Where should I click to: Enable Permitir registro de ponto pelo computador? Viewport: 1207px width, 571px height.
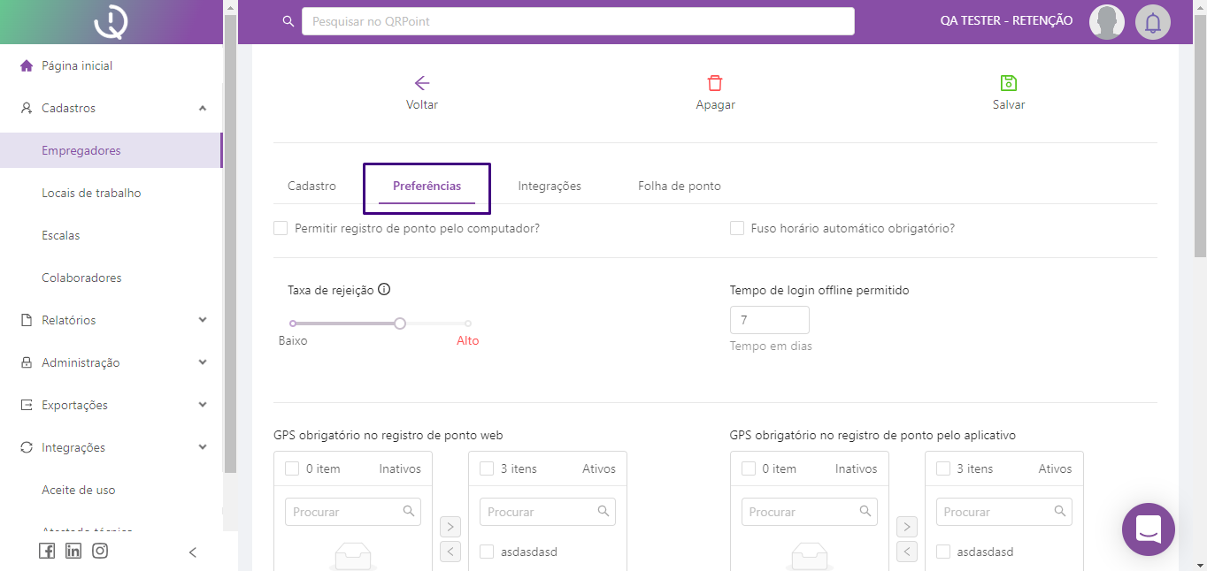[281, 228]
